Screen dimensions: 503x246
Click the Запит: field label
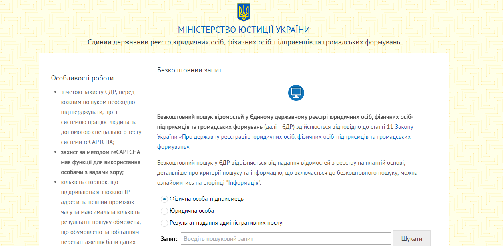tap(169, 239)
